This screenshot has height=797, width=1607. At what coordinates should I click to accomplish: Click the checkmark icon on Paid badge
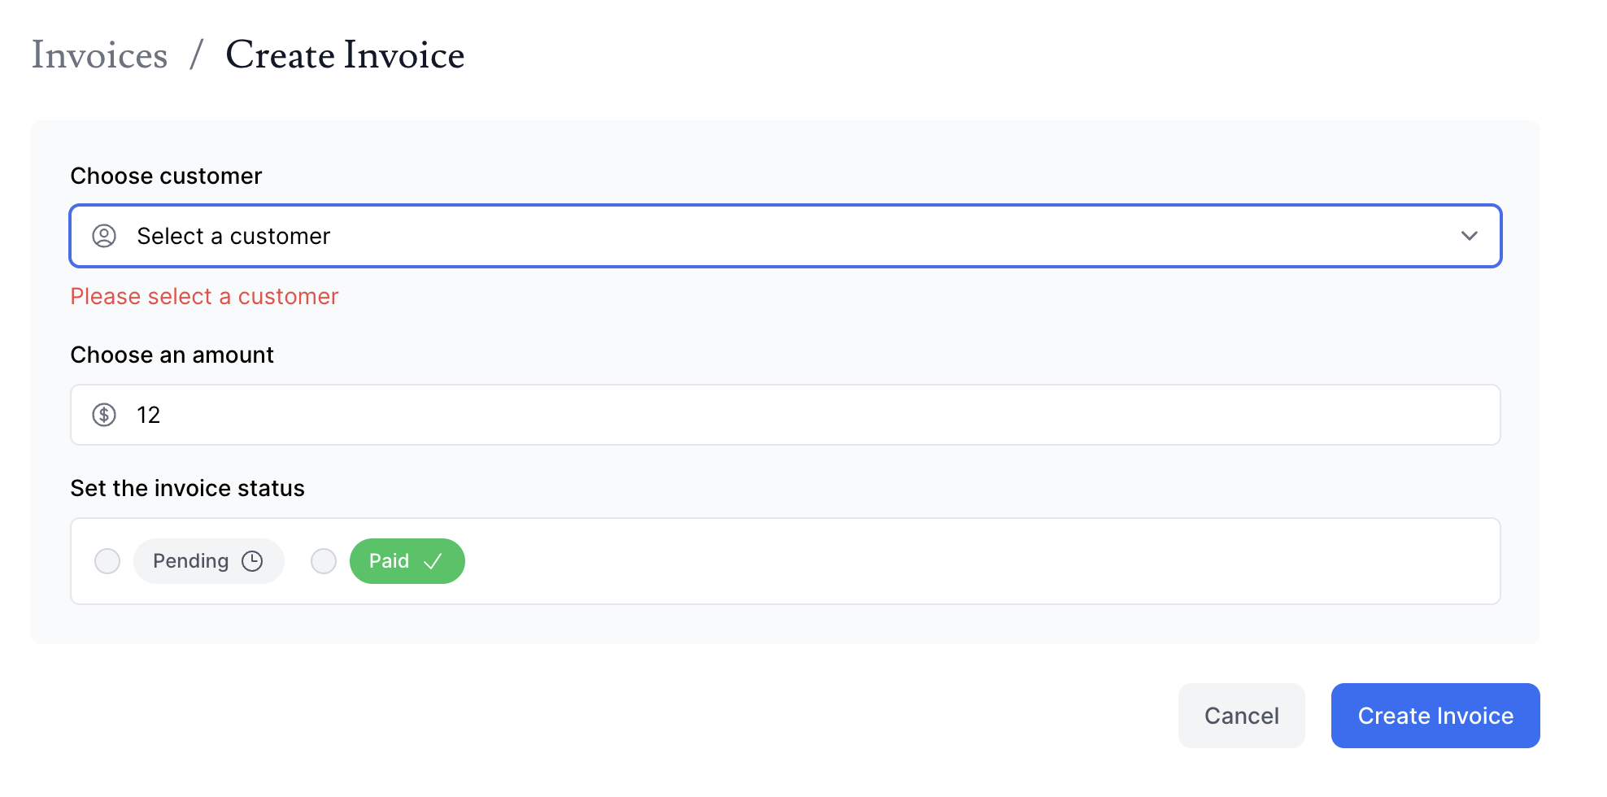coord(433,561)
